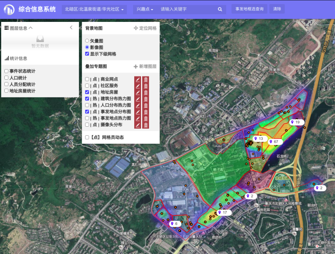Click the search magnifier icon

[220, 9]
